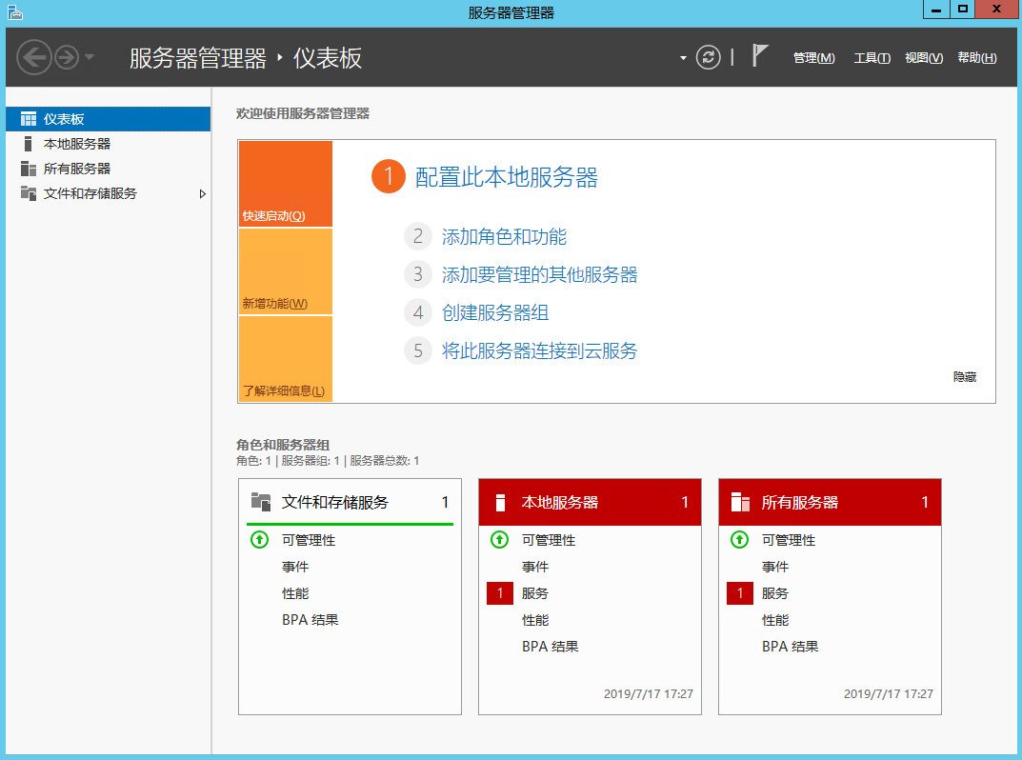Select the 新增功能(W) orange tile
The height and width of the screenshot is (760, 1022).
click(x=285, y=272)
